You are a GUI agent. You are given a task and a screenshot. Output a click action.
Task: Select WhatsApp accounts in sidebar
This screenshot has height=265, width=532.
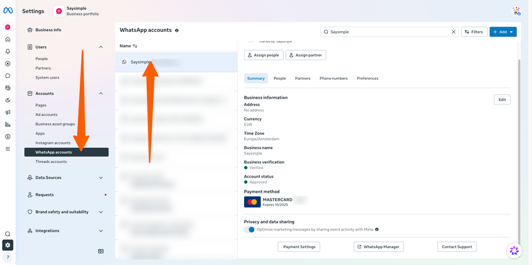66,152
